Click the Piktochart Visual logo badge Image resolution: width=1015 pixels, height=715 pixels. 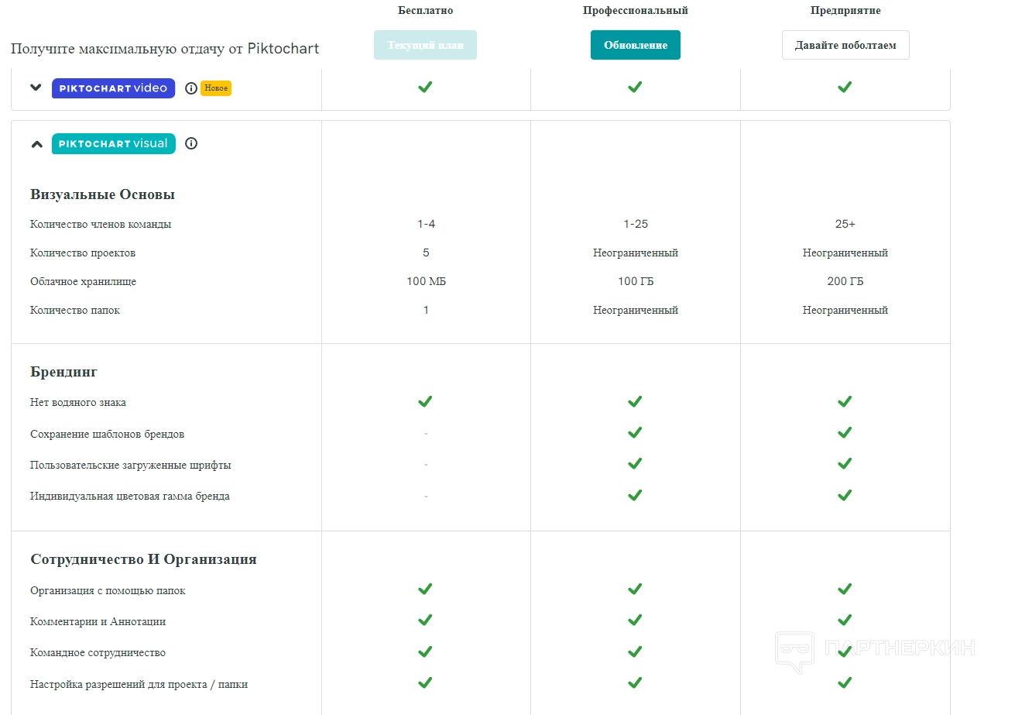coord(113,143)
